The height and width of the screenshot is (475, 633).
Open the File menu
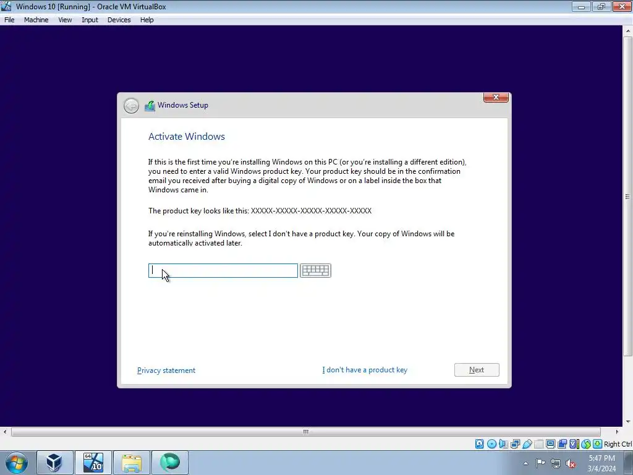9,20
